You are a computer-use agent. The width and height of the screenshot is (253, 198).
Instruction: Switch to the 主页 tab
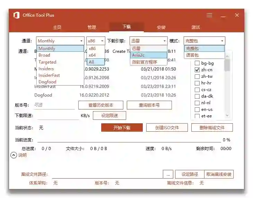(x=57, y=27)
